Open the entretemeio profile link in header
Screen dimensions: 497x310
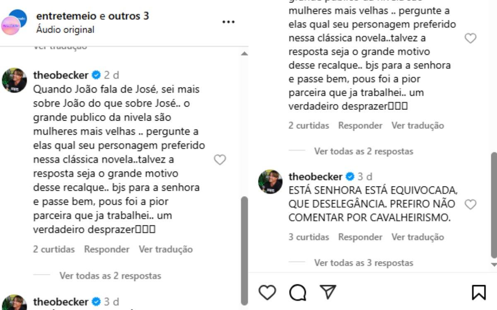click(x=66, y=16)
